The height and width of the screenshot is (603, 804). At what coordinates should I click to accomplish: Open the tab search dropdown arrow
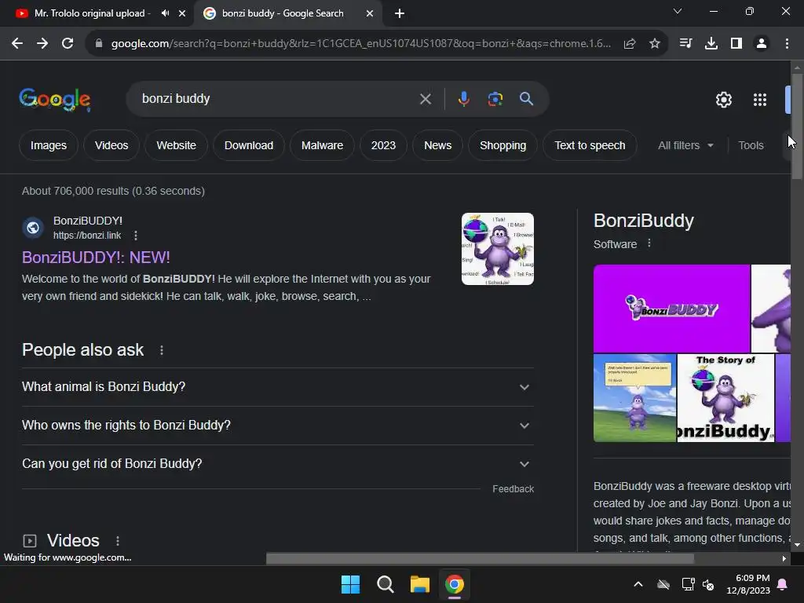[678, 11]
